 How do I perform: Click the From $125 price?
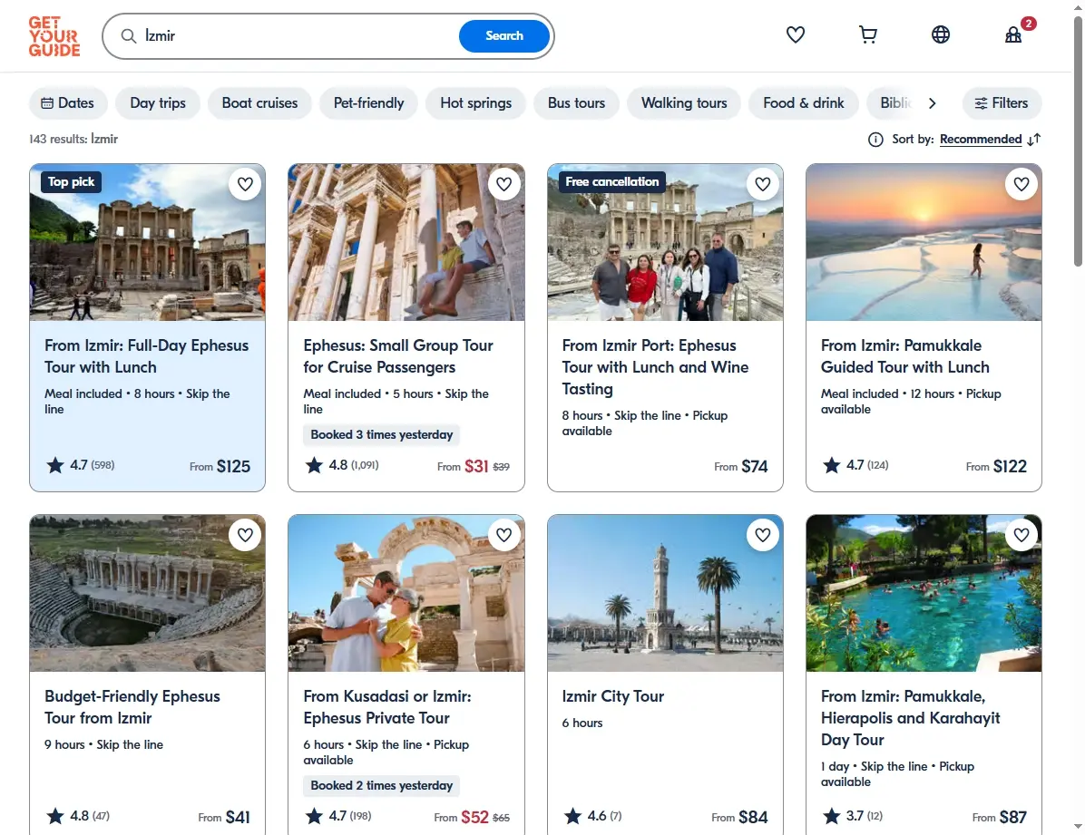click(220, 466)
